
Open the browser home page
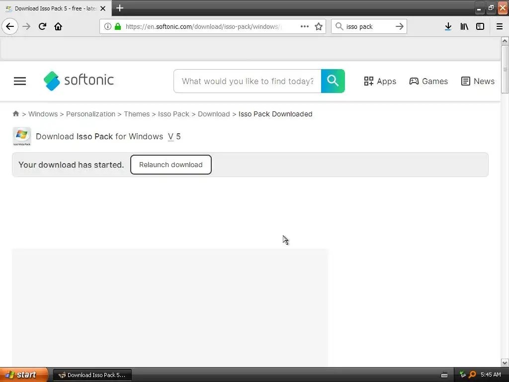pyautogui.click(x=58, y=26)
